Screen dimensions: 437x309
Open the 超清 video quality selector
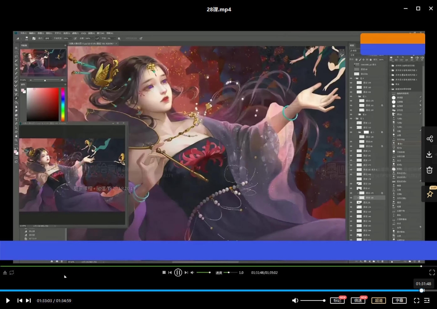pos(379,300)
